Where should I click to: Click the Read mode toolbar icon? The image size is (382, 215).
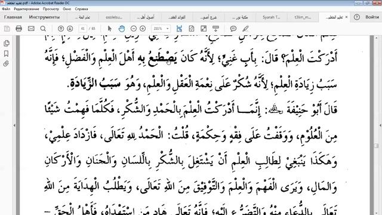click(215, 29)
